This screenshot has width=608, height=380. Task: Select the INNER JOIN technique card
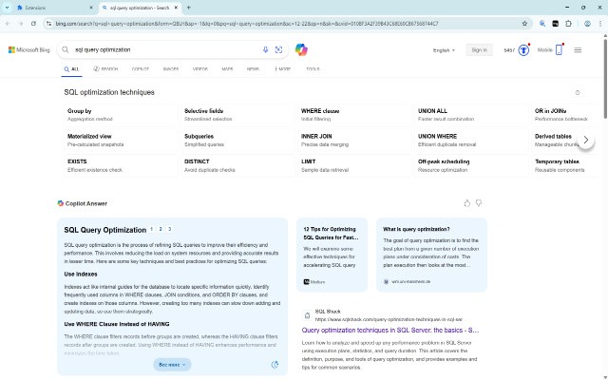coord(354,140)
